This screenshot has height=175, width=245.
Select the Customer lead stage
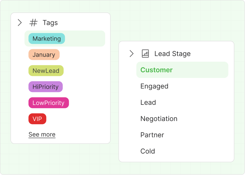[156, 70]
